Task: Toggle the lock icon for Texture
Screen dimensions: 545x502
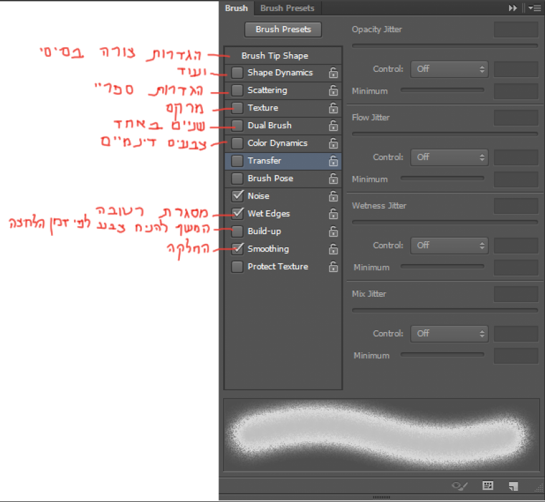Action: [x=333, y=108]
